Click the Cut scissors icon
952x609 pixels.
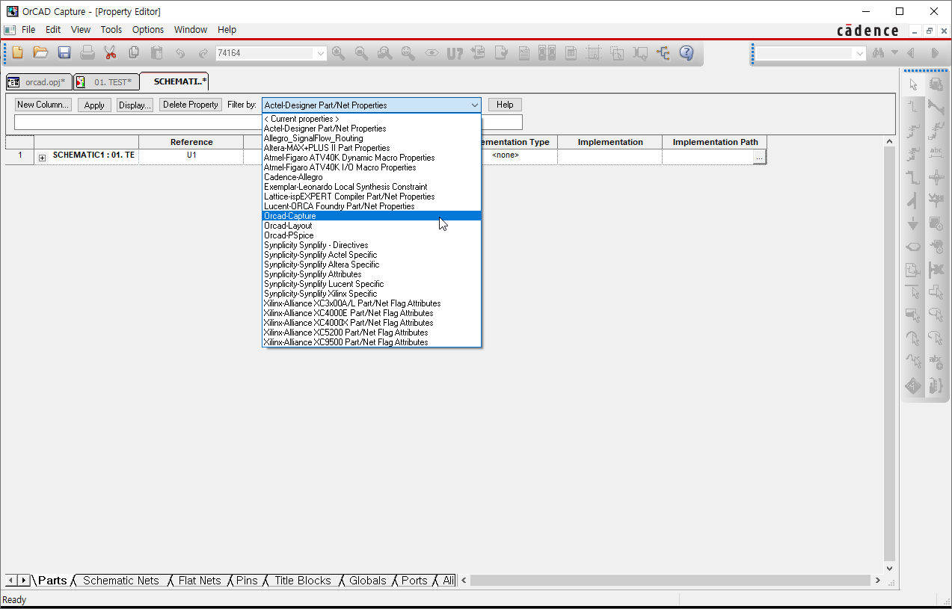click(111, 53)
